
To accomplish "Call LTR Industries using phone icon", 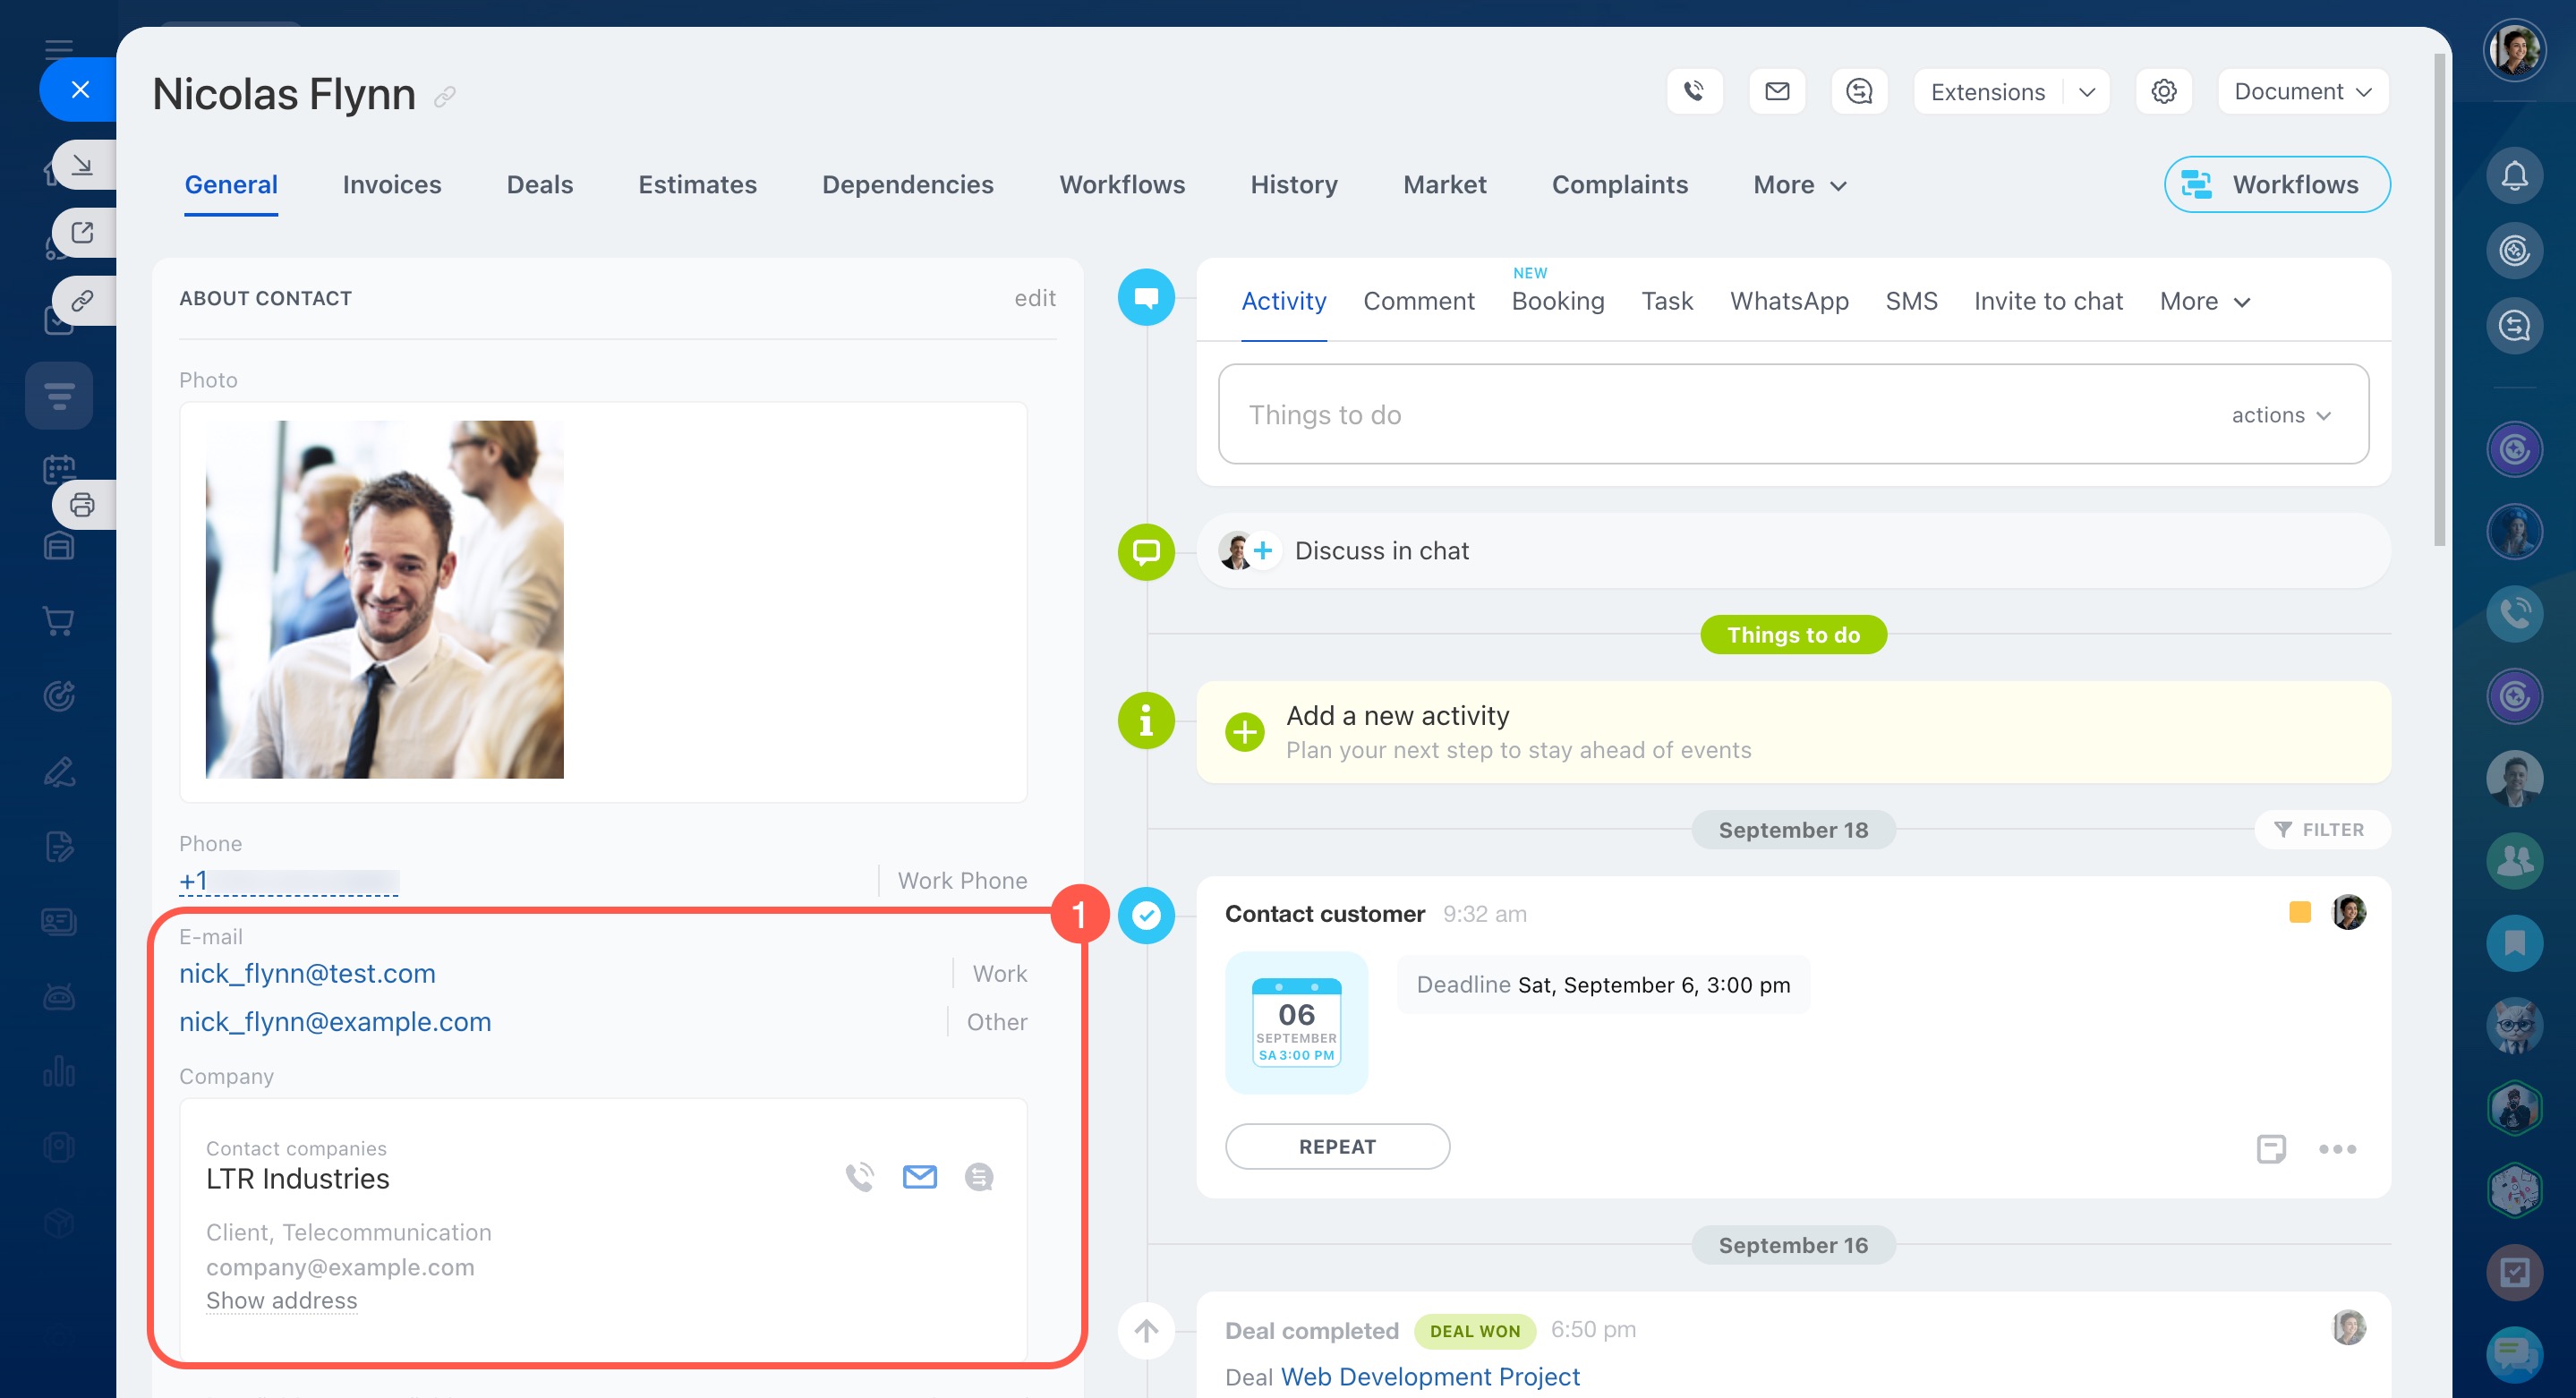I will [x=859, y=1177].
